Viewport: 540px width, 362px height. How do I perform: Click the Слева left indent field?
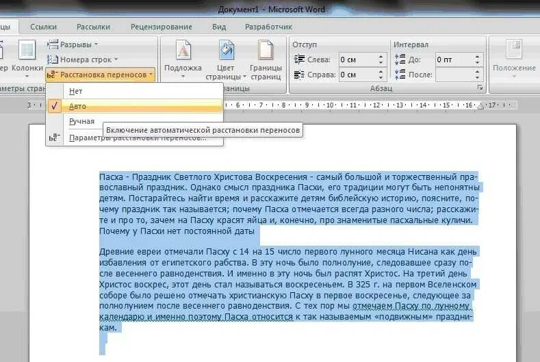tap(358, 60)
